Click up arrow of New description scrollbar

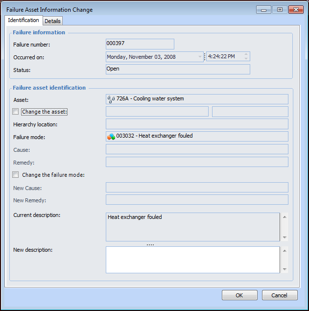tap(285, 251)
